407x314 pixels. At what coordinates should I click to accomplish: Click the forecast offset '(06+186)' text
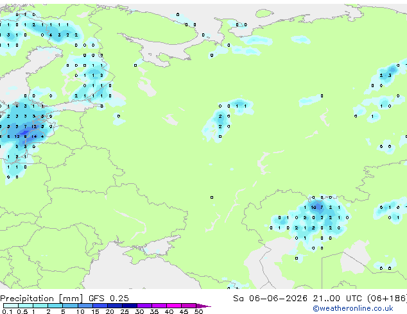tap(386, 299)
